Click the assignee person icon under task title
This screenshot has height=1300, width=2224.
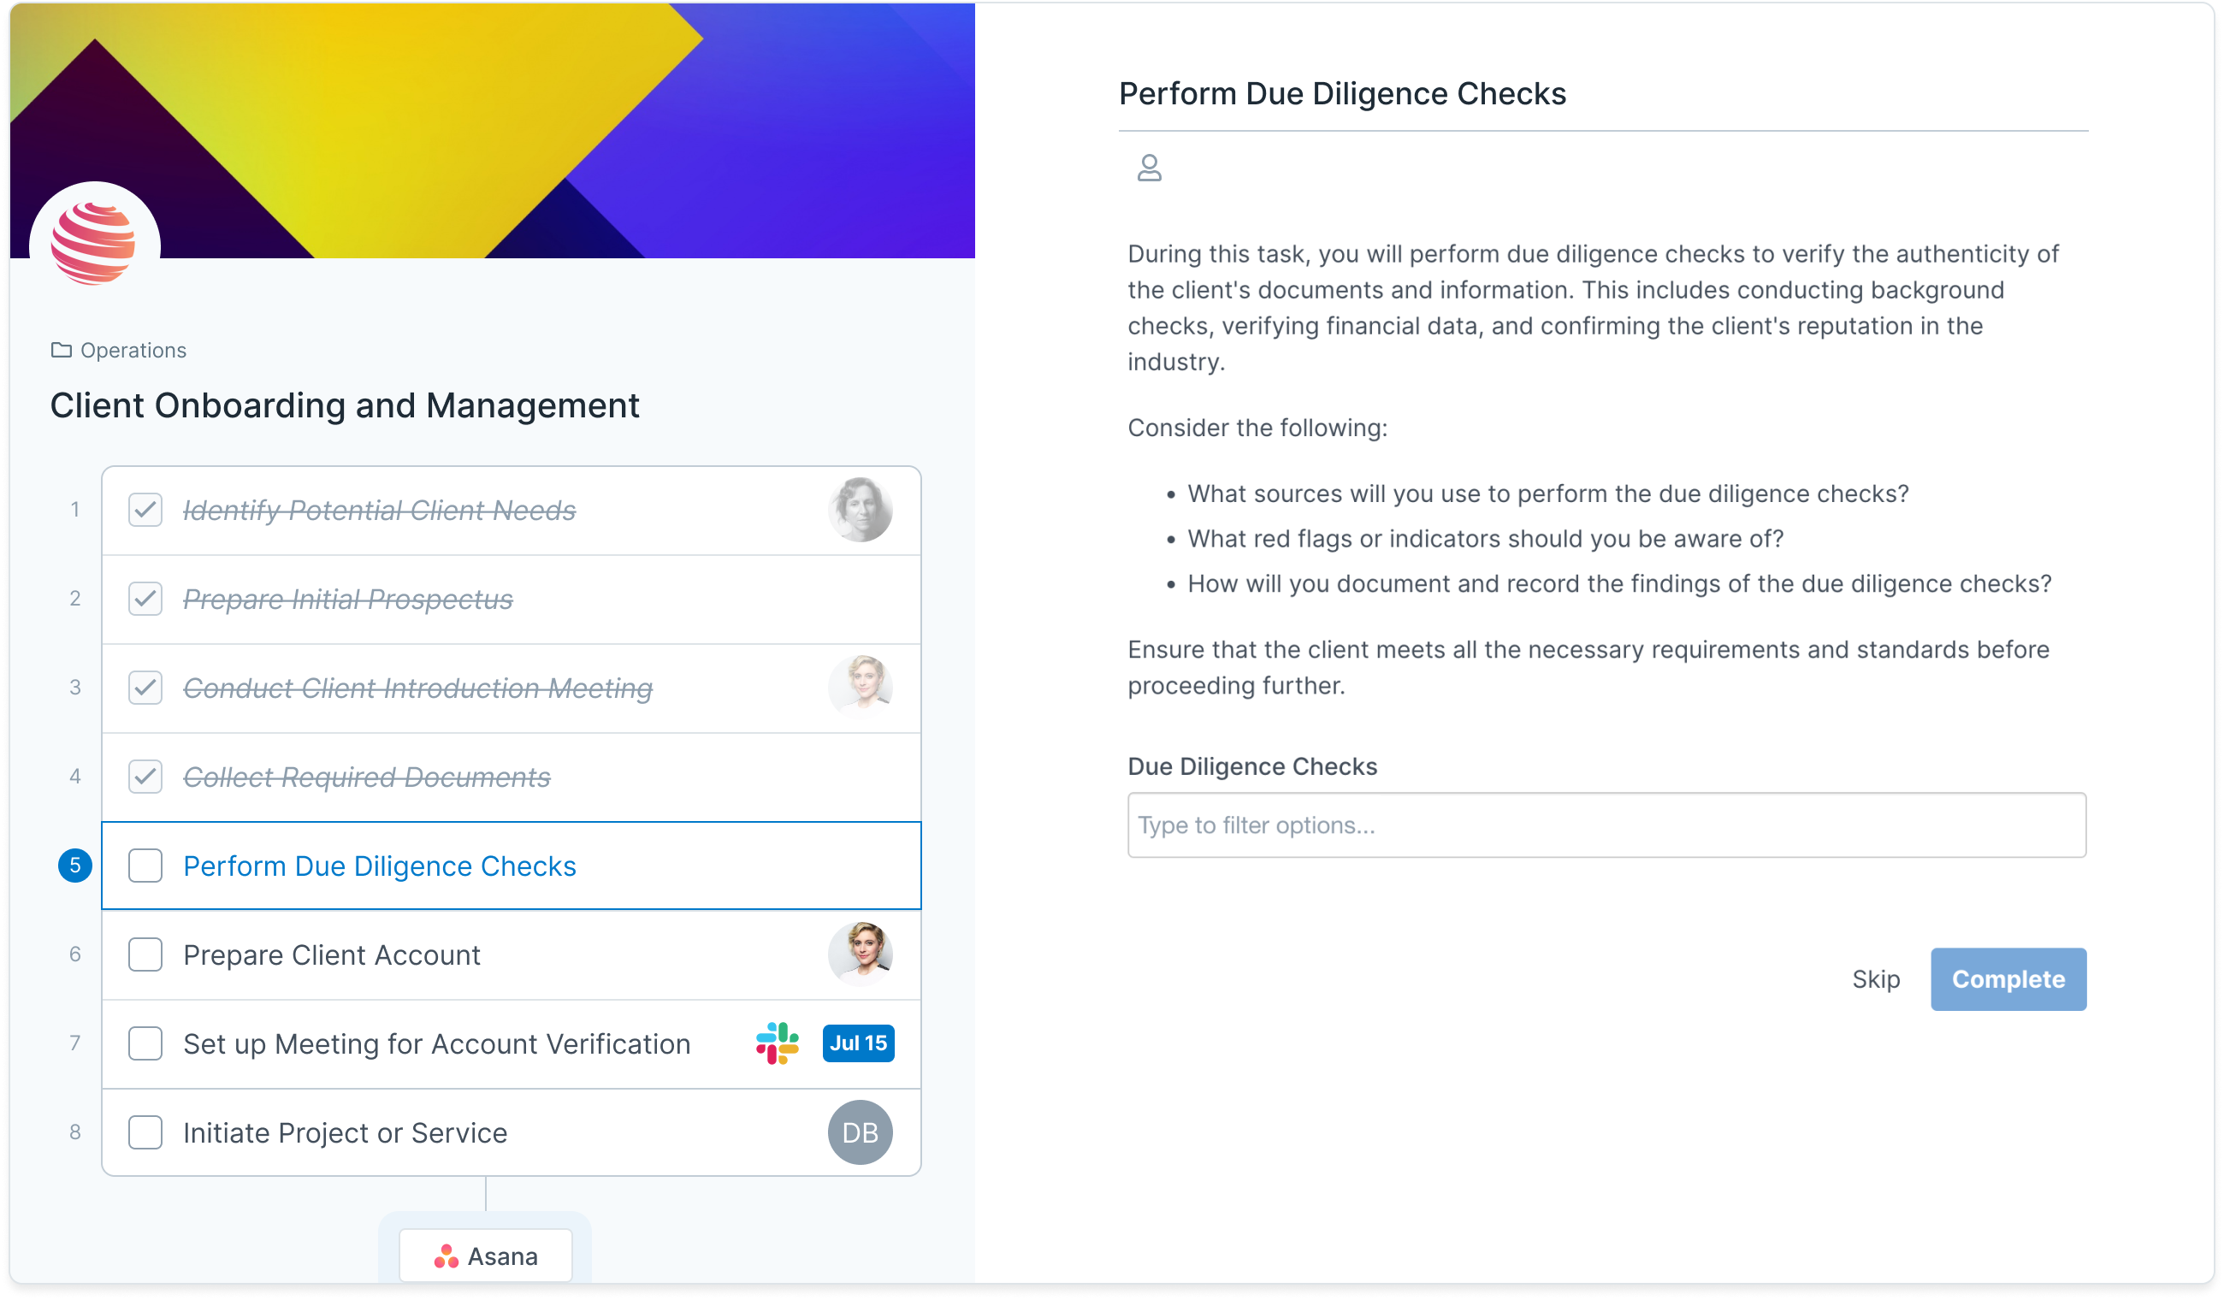(x=1149, y=168)
